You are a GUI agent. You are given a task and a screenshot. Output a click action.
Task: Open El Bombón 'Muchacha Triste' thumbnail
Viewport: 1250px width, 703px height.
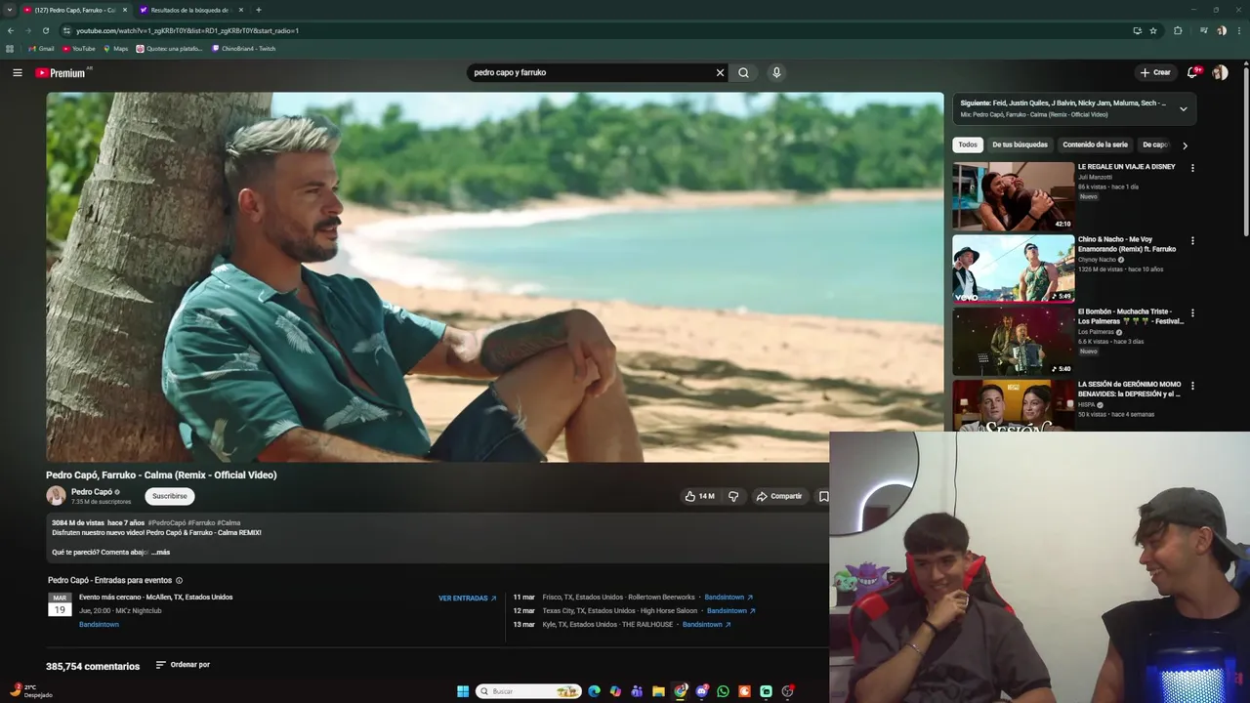[1014, 341]
